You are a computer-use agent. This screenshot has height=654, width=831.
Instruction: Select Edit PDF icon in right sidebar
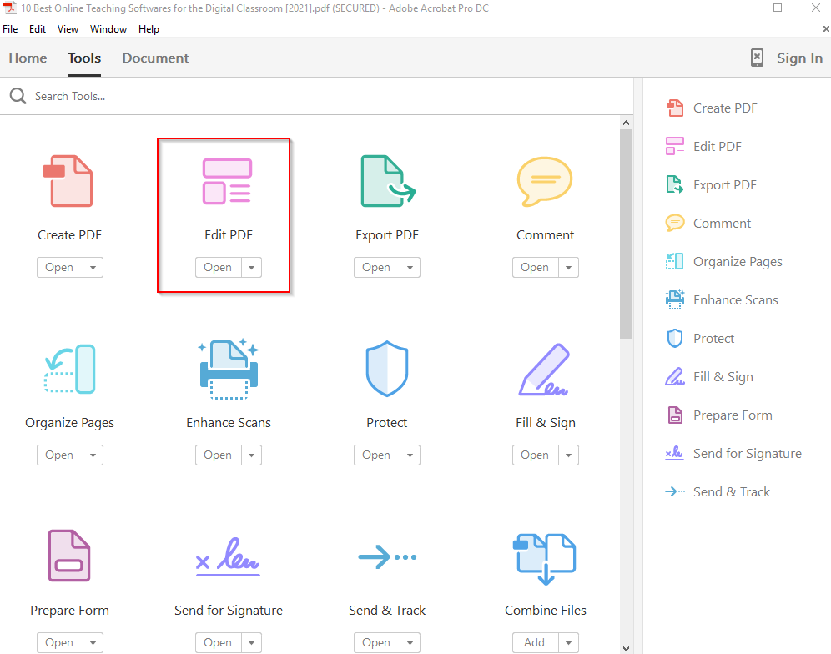point(675,146)
